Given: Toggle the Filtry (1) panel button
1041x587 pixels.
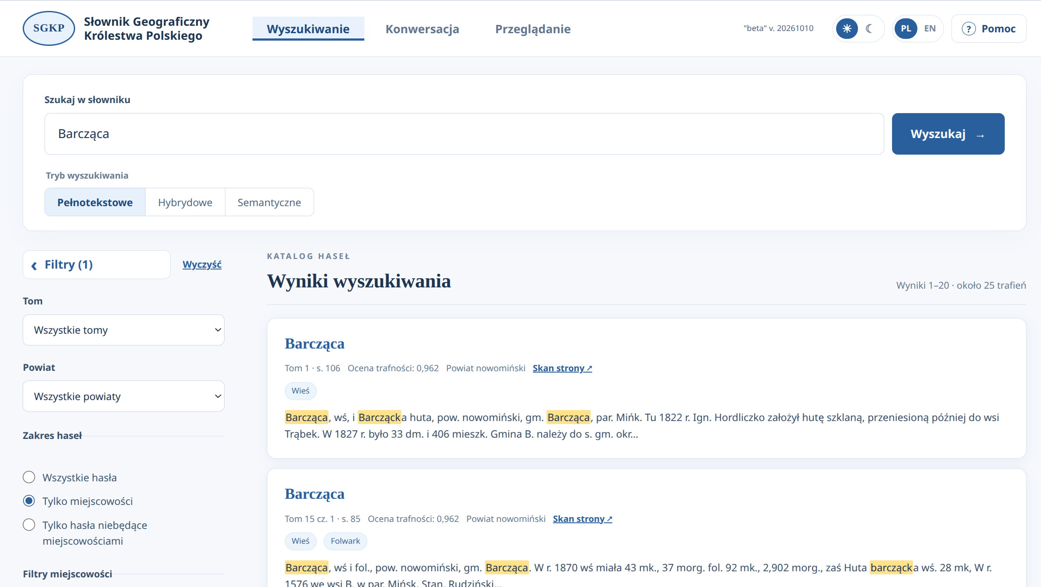Looking at the screenshot, I should pos(97,265).
